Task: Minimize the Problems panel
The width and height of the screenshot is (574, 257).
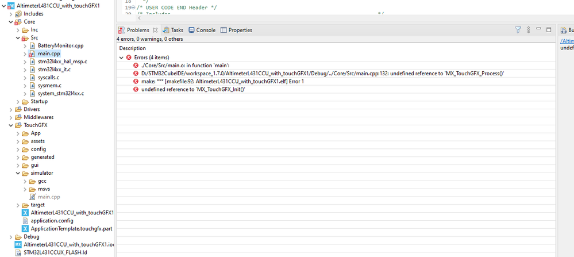Action: pyautogui.click(x=538, y=29)
